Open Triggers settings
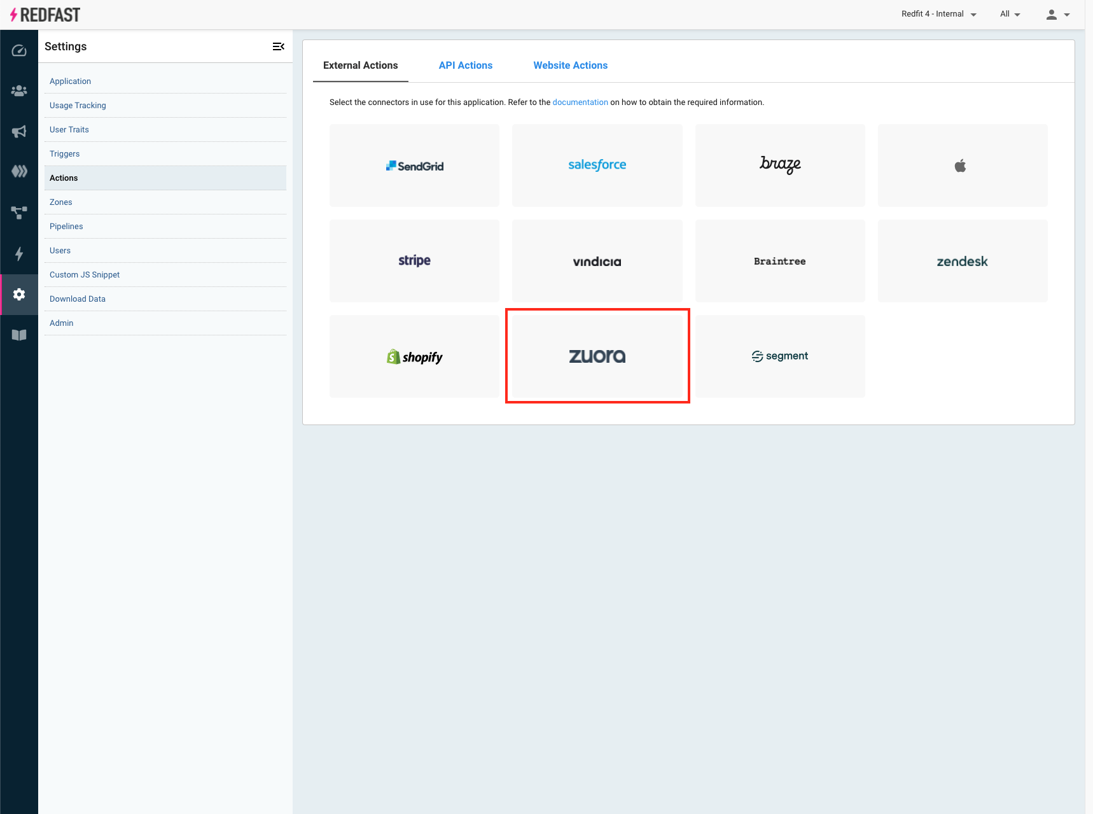 (165, 154)
